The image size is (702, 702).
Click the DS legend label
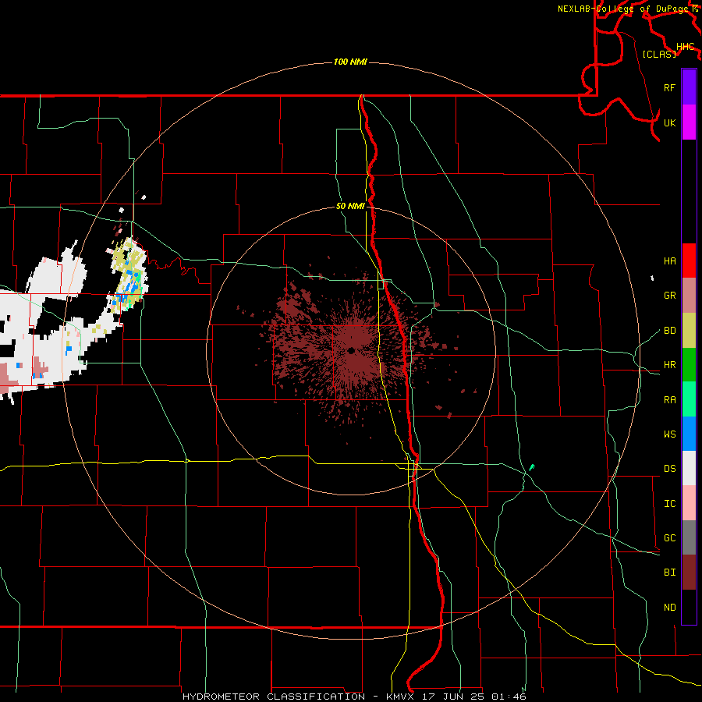670,469
